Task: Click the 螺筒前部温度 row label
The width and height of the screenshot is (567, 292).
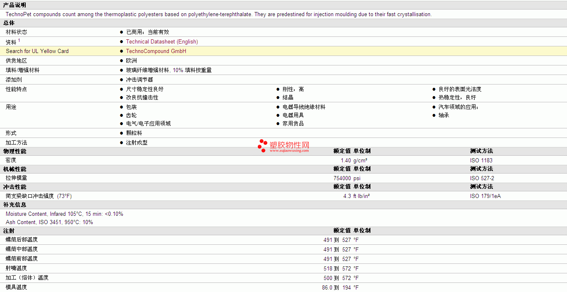Action: (22, 258)
